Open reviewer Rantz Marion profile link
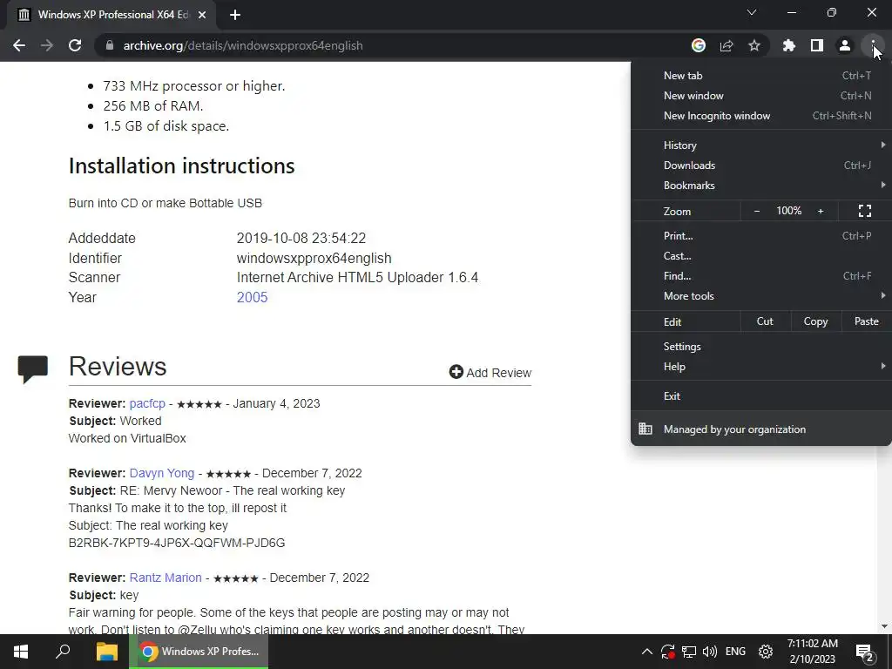This screenshot has height=669, width=892. pos(166,578)
